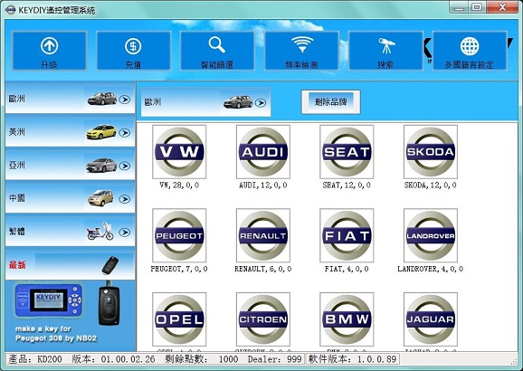Select the CITROEN brand logo

263,319
